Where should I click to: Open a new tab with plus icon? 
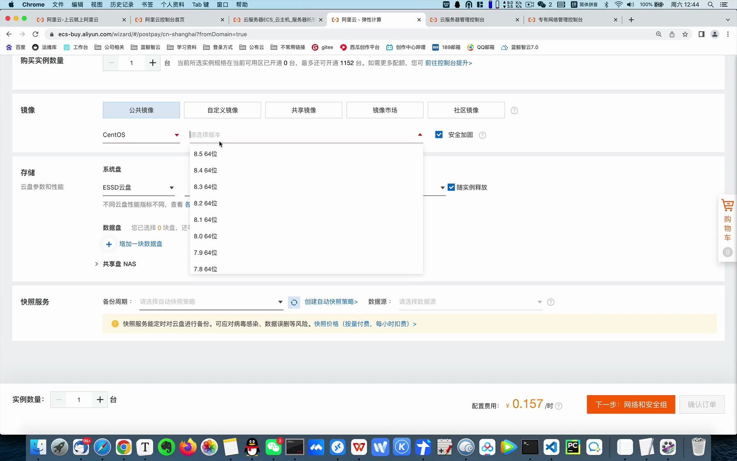click(631, 20)
